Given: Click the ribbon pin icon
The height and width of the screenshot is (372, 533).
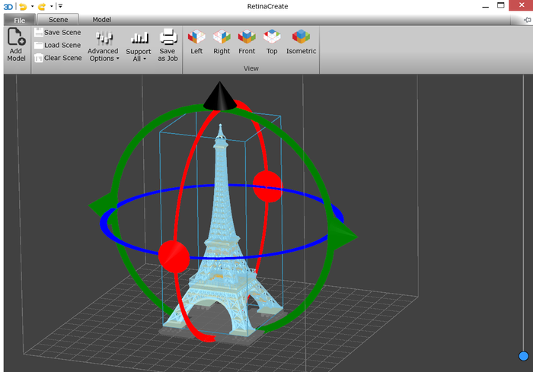Looking at the screenshot, I should [527, 20].
